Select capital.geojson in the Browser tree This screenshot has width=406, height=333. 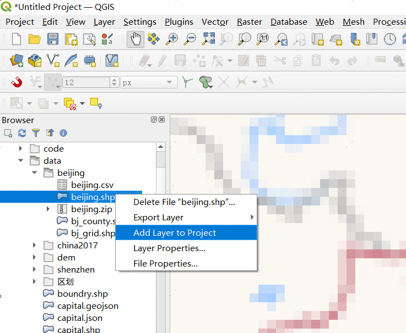(x=87, y=306)
